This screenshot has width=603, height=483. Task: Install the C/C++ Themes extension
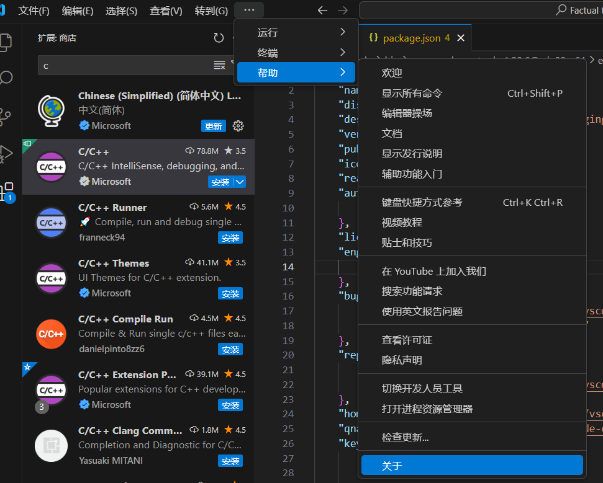[x=230, y=293]
